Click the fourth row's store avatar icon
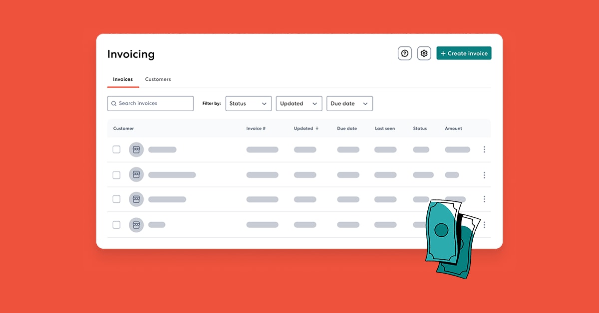This screenshot has width=599, height=313. click(x=136, y=225)
